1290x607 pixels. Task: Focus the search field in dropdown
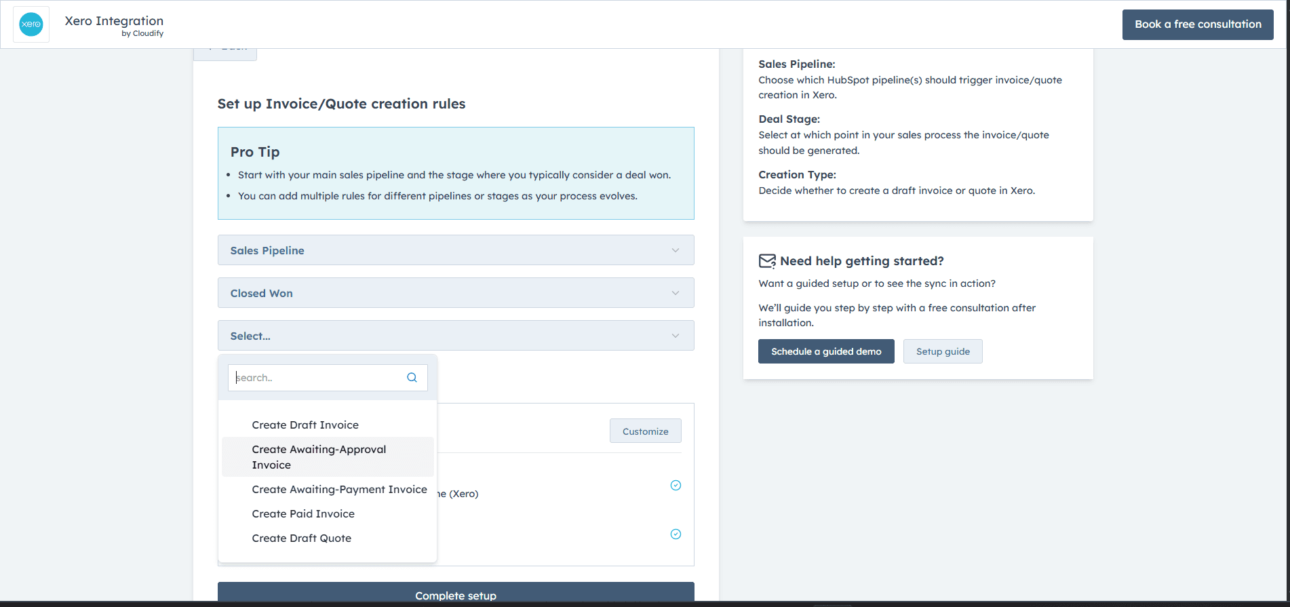pyautogui.click(x=328, y=378)
